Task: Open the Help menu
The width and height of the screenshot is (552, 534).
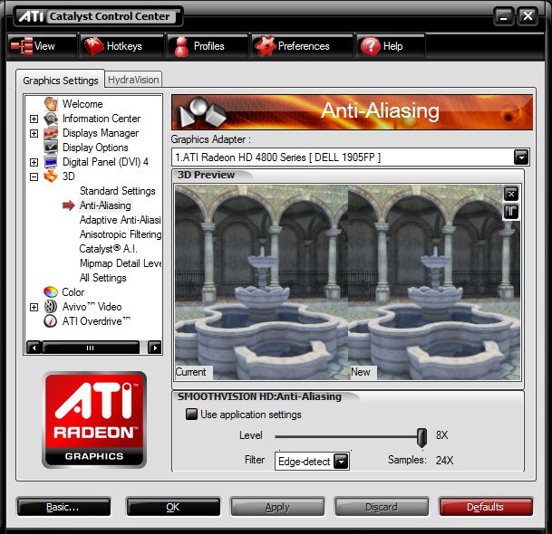Action: pyautogui.click(x=391, y=46)
